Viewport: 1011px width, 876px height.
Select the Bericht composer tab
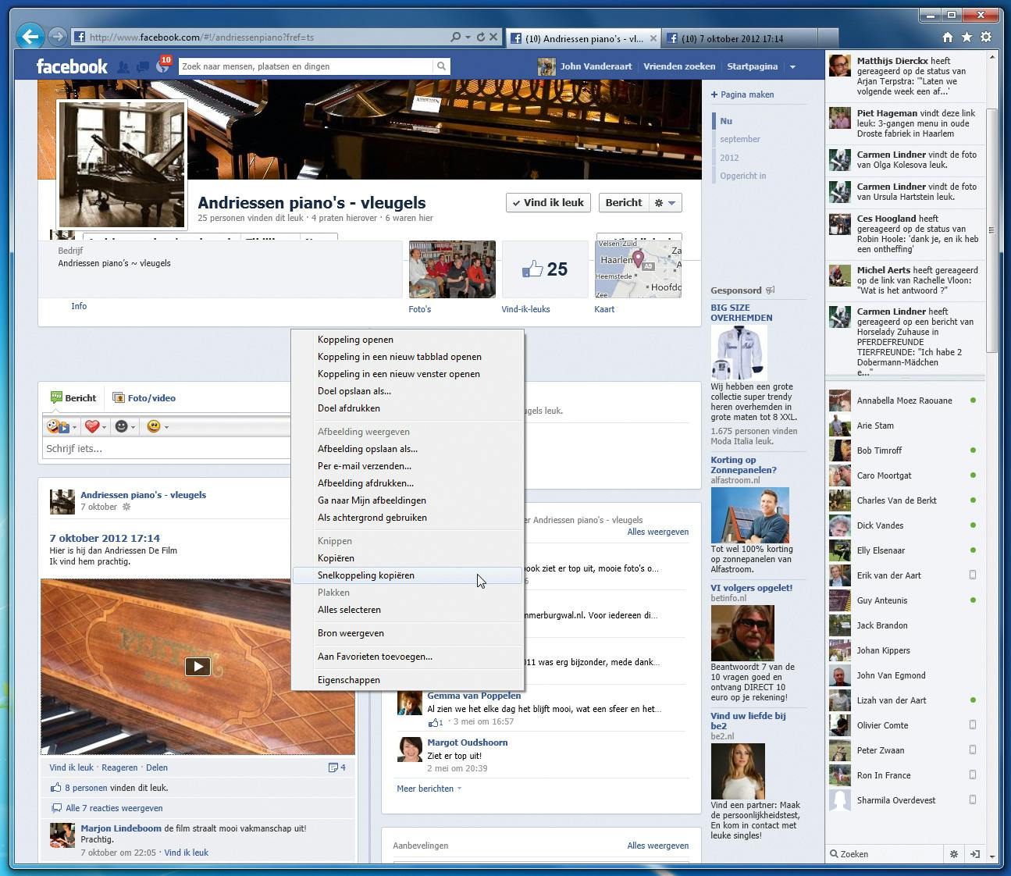point(73,398)
